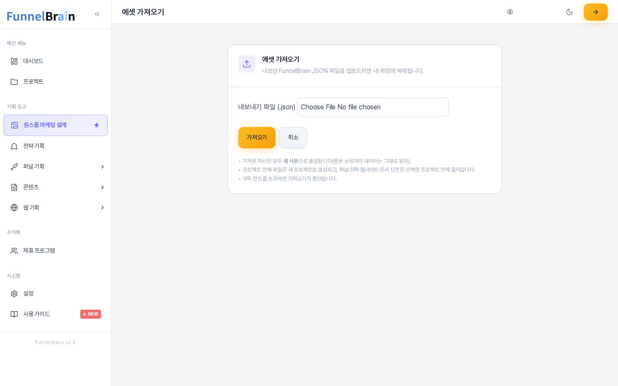Image resolution: width=618 pixels, height=386 pixels.
Task: Open 제휴 프로그램 page
Action: (x=55, y=251)
